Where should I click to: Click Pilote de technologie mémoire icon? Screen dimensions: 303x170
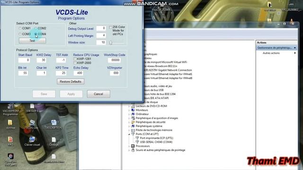point(133,130)
